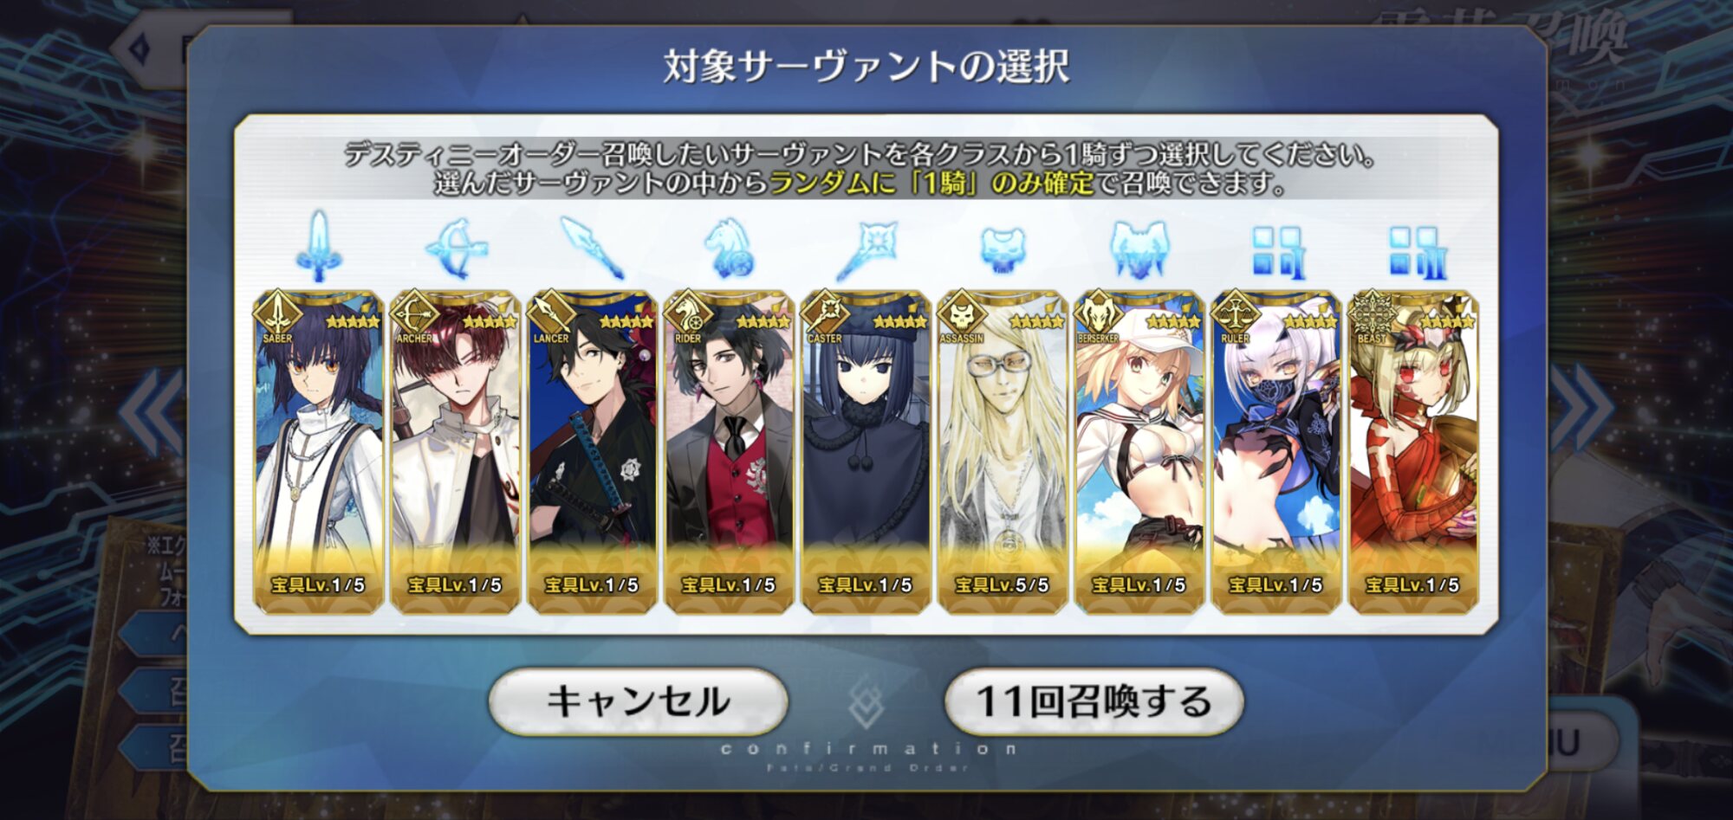Screen dimensions: 1733x820
Task: Choose the LANCER servant card
Action: (x=592, y=453)
